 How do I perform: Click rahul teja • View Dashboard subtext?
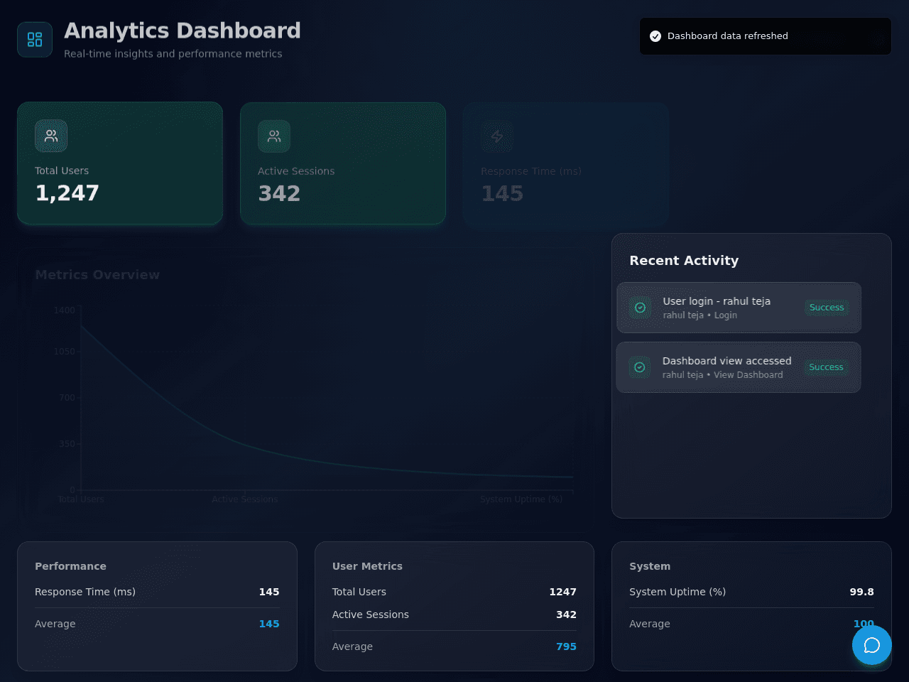[x=723, y=375]
